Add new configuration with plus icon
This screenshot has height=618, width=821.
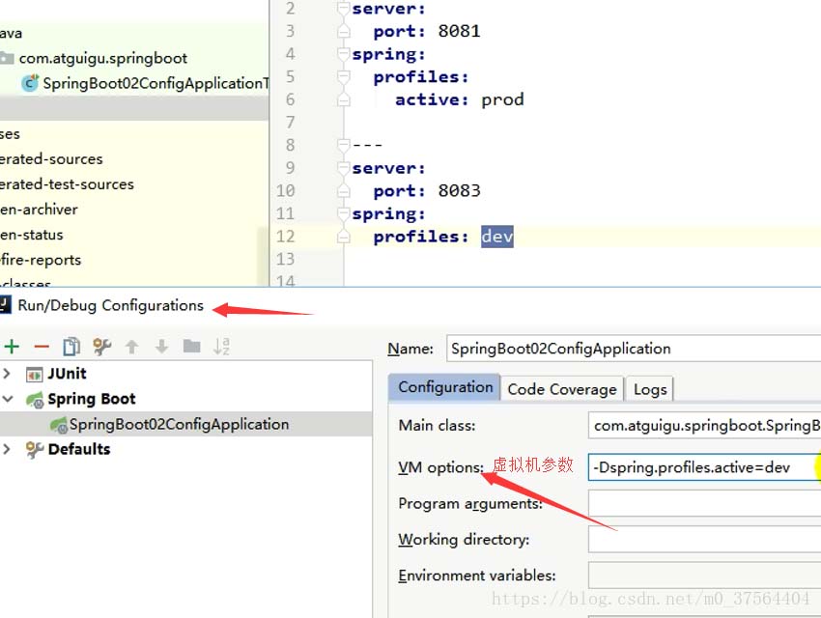click(12, 347)
